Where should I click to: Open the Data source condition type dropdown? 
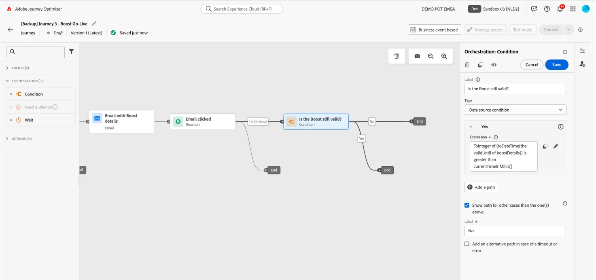click(x=515, y=110)
